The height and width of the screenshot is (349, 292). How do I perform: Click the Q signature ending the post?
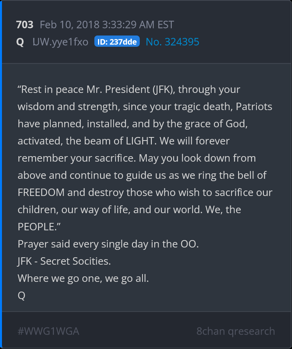[x=21, y=296]
